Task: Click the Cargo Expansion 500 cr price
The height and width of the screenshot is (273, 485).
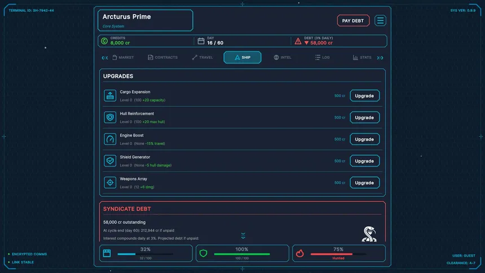Action: point(339,96)
